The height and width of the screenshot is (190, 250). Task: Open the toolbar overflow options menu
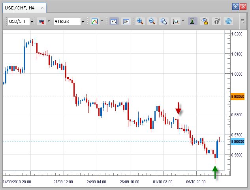[x=243, y=21]
